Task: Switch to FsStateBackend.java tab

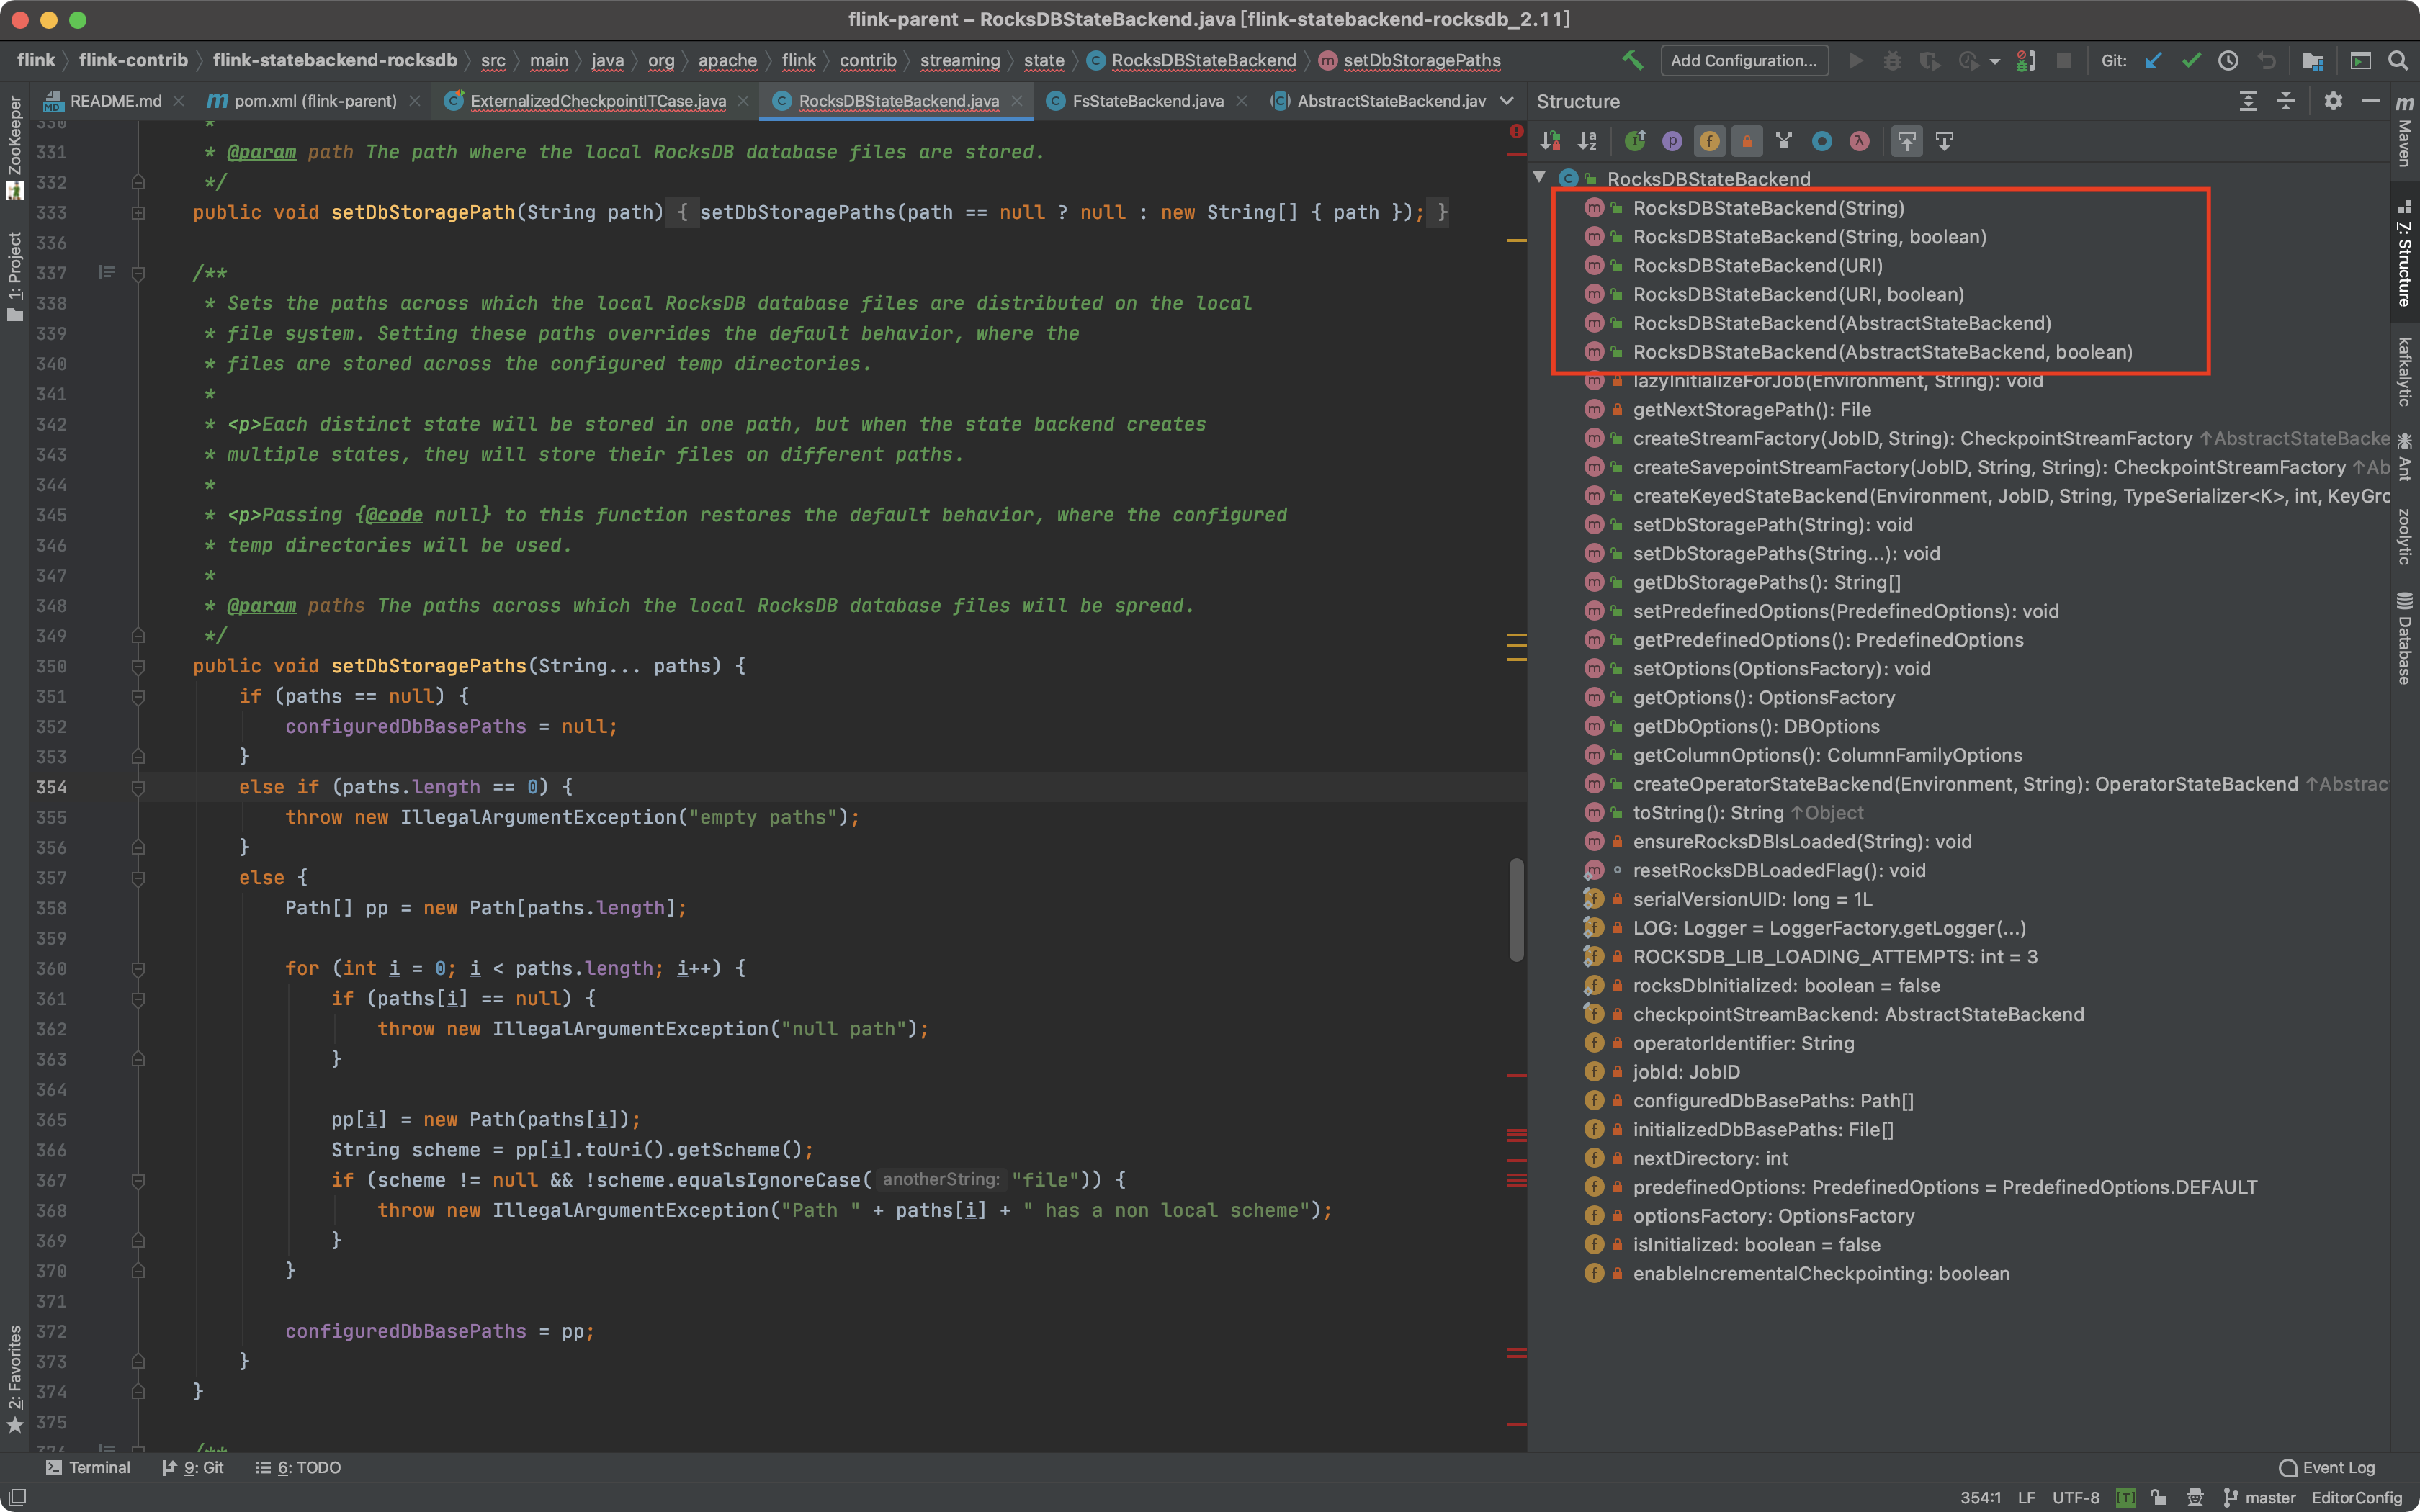Action: click(1146, 101)
